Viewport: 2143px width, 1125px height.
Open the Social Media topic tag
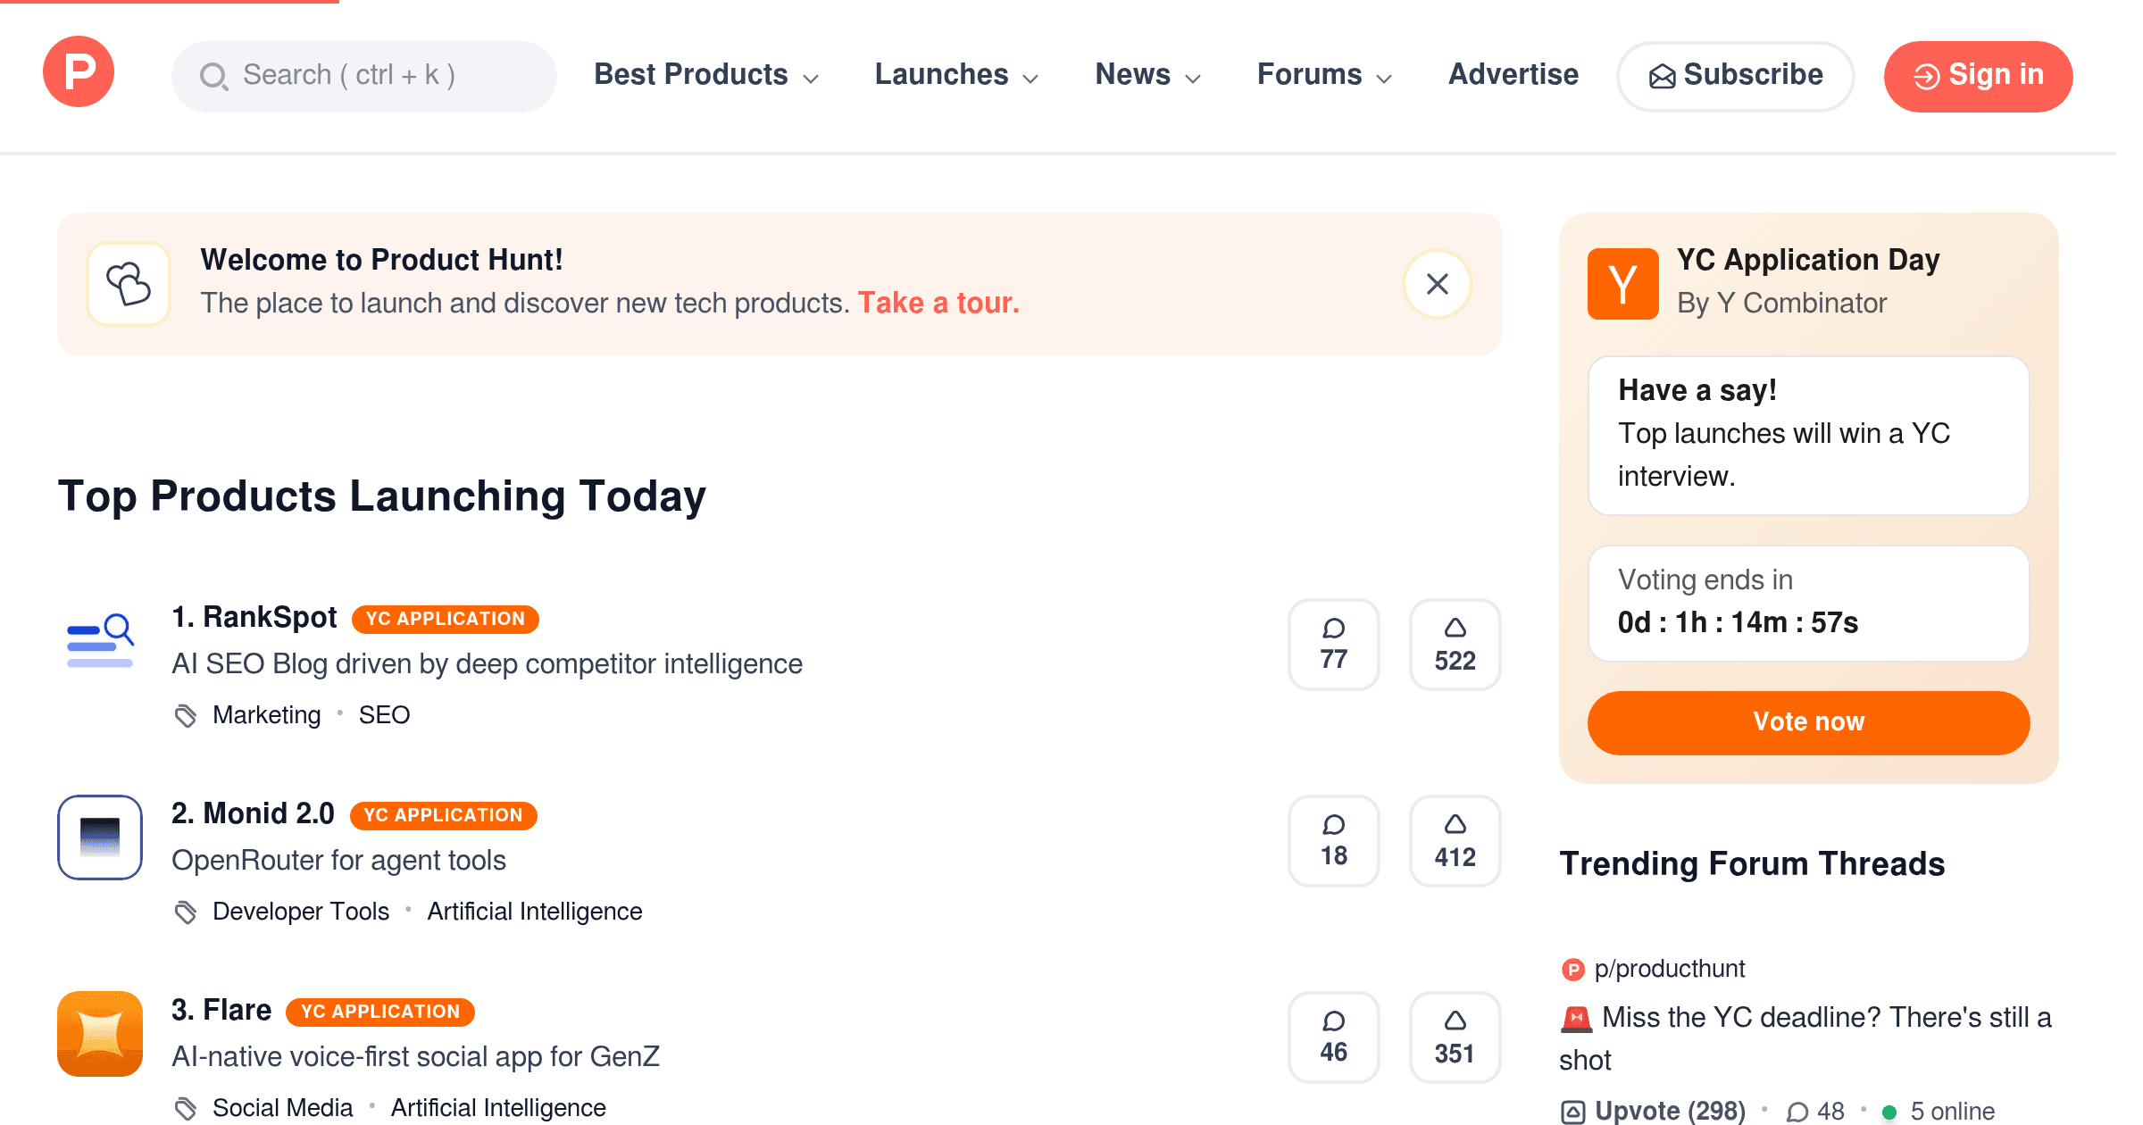282,1107
